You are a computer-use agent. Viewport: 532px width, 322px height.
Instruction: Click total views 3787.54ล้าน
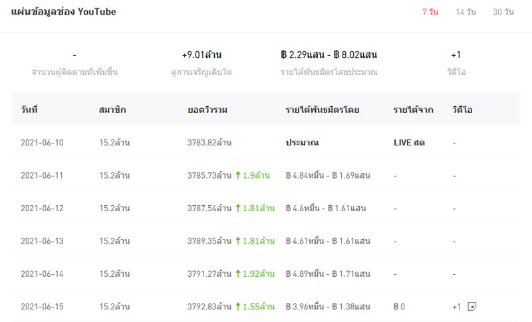[209, 208]
